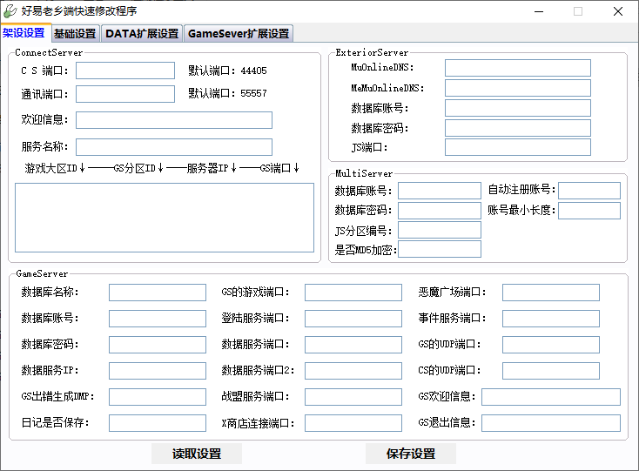639x471 pixels.
Task: Select the 自动注册账号 input field
Action: (589, 190)
